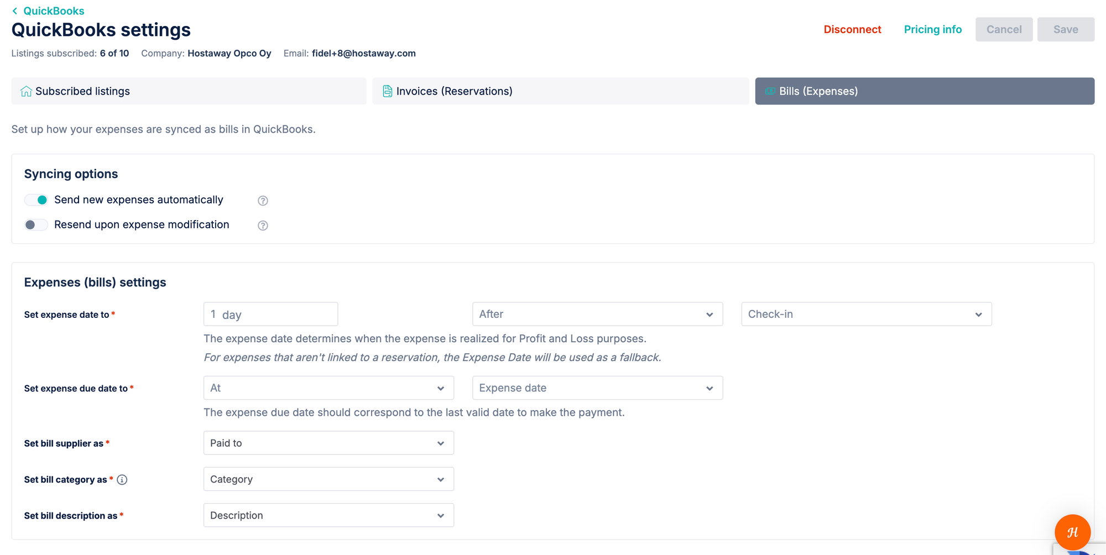Open Pricing info link
Viewport: 1106px width, 555px height.
click(x=933, y=29)
